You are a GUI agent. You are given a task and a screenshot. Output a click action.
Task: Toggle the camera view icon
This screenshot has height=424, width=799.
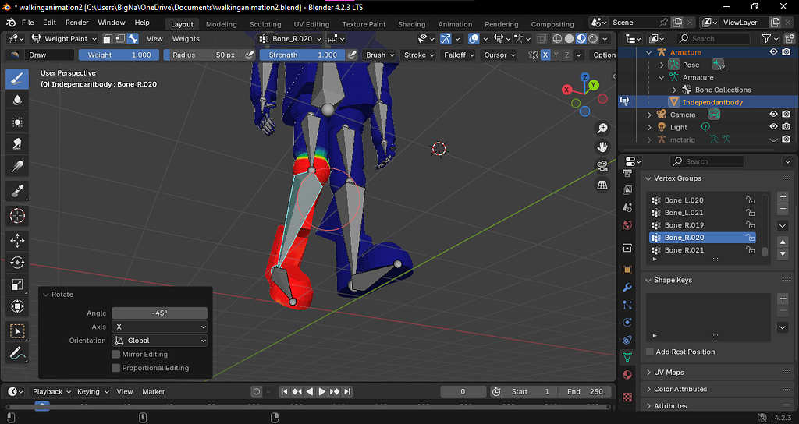[x=602, y=166]
